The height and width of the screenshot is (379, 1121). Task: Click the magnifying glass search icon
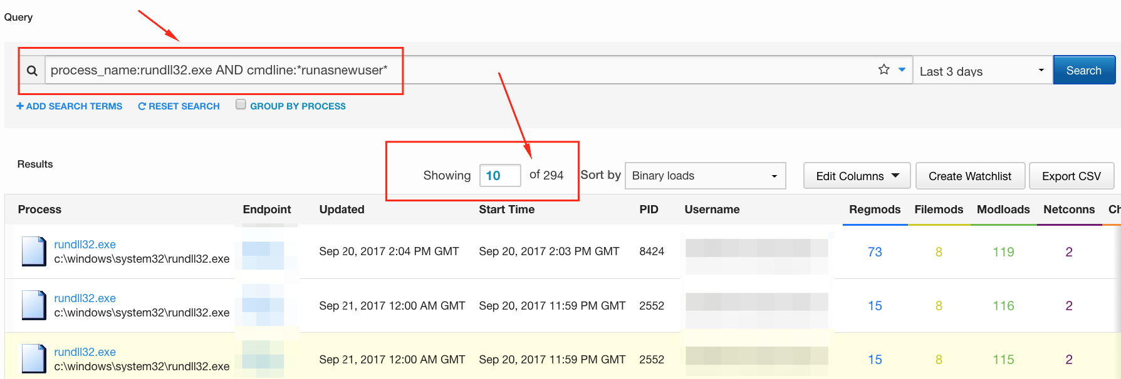(32, 71)
